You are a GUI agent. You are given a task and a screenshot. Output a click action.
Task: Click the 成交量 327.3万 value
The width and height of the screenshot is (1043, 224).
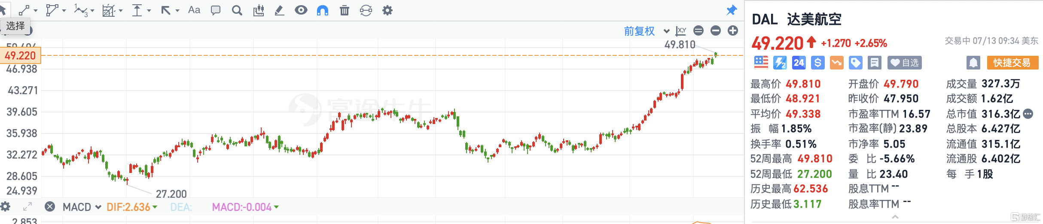pos(1000,84)
